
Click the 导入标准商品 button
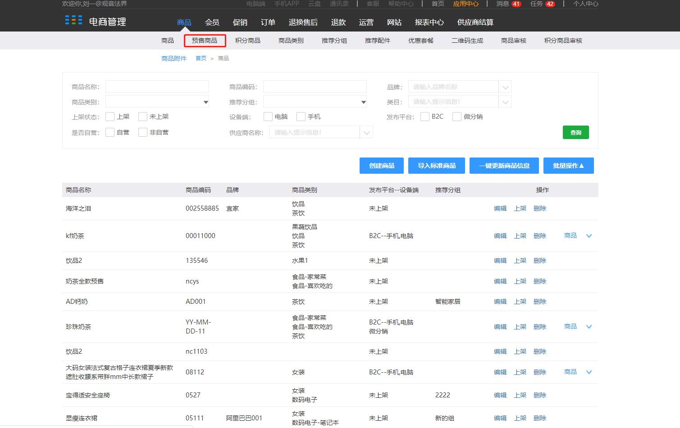pos(437,166)
